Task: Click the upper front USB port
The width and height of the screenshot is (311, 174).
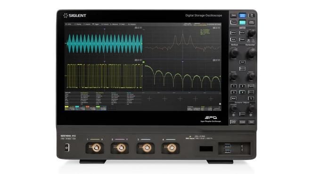Action: click(227, 146)
